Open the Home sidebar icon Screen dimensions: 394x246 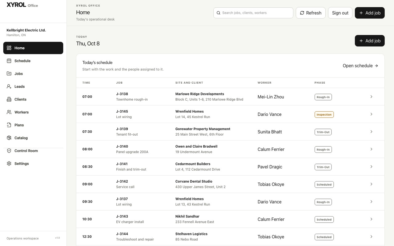point(9,48)
